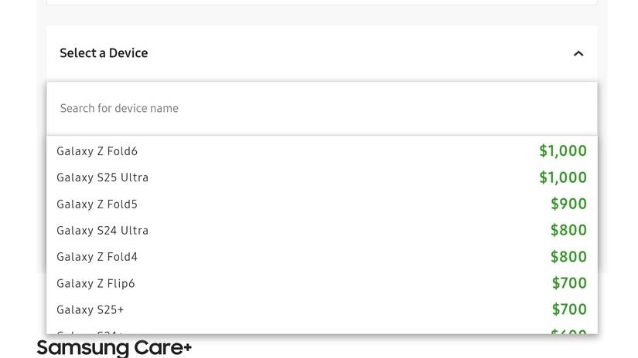Viewport: 638px width, 358px height.
Task: Collapse the Select a Device chevron
Action: pos(578,53)
